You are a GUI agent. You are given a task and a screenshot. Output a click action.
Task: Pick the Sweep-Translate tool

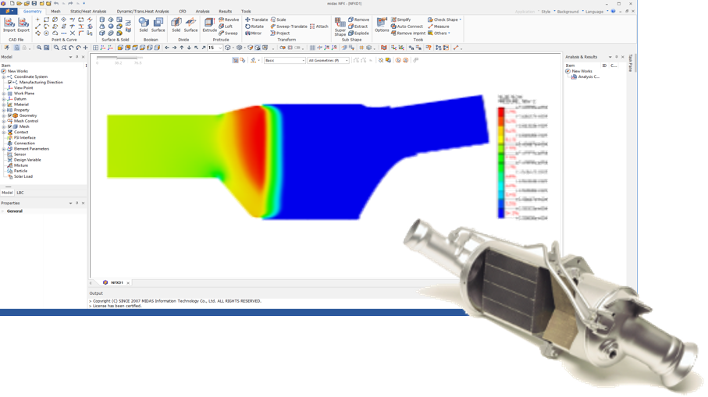pos(289,27)
